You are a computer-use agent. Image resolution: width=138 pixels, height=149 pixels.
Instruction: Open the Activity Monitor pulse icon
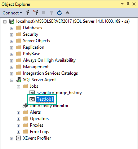click(67, 13)
